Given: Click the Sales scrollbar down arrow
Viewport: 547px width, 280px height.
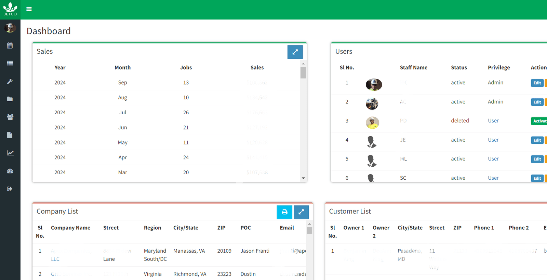Looking at the screenshot, I should pyautogui.click(x=303, y=178).
